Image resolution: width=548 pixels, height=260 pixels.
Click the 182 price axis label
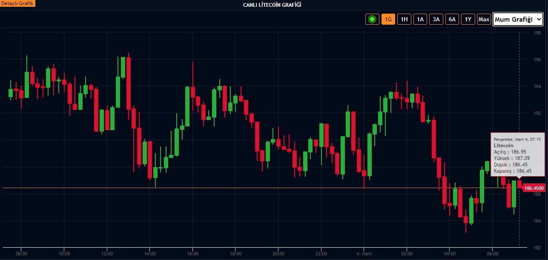[537, 247]
